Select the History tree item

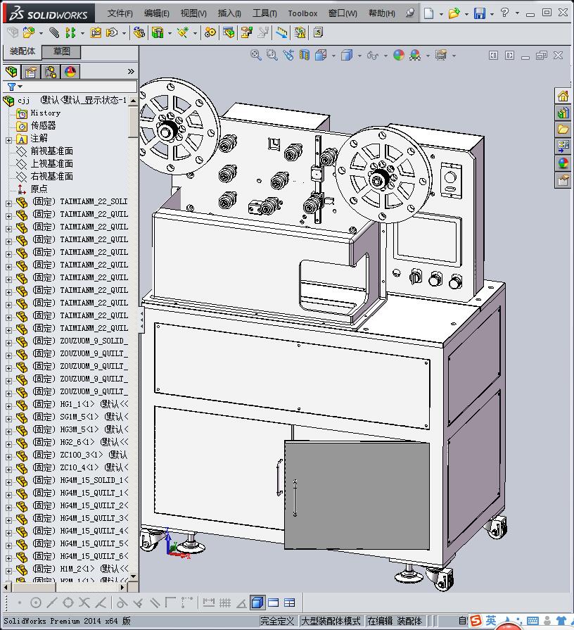pos(45,113)
